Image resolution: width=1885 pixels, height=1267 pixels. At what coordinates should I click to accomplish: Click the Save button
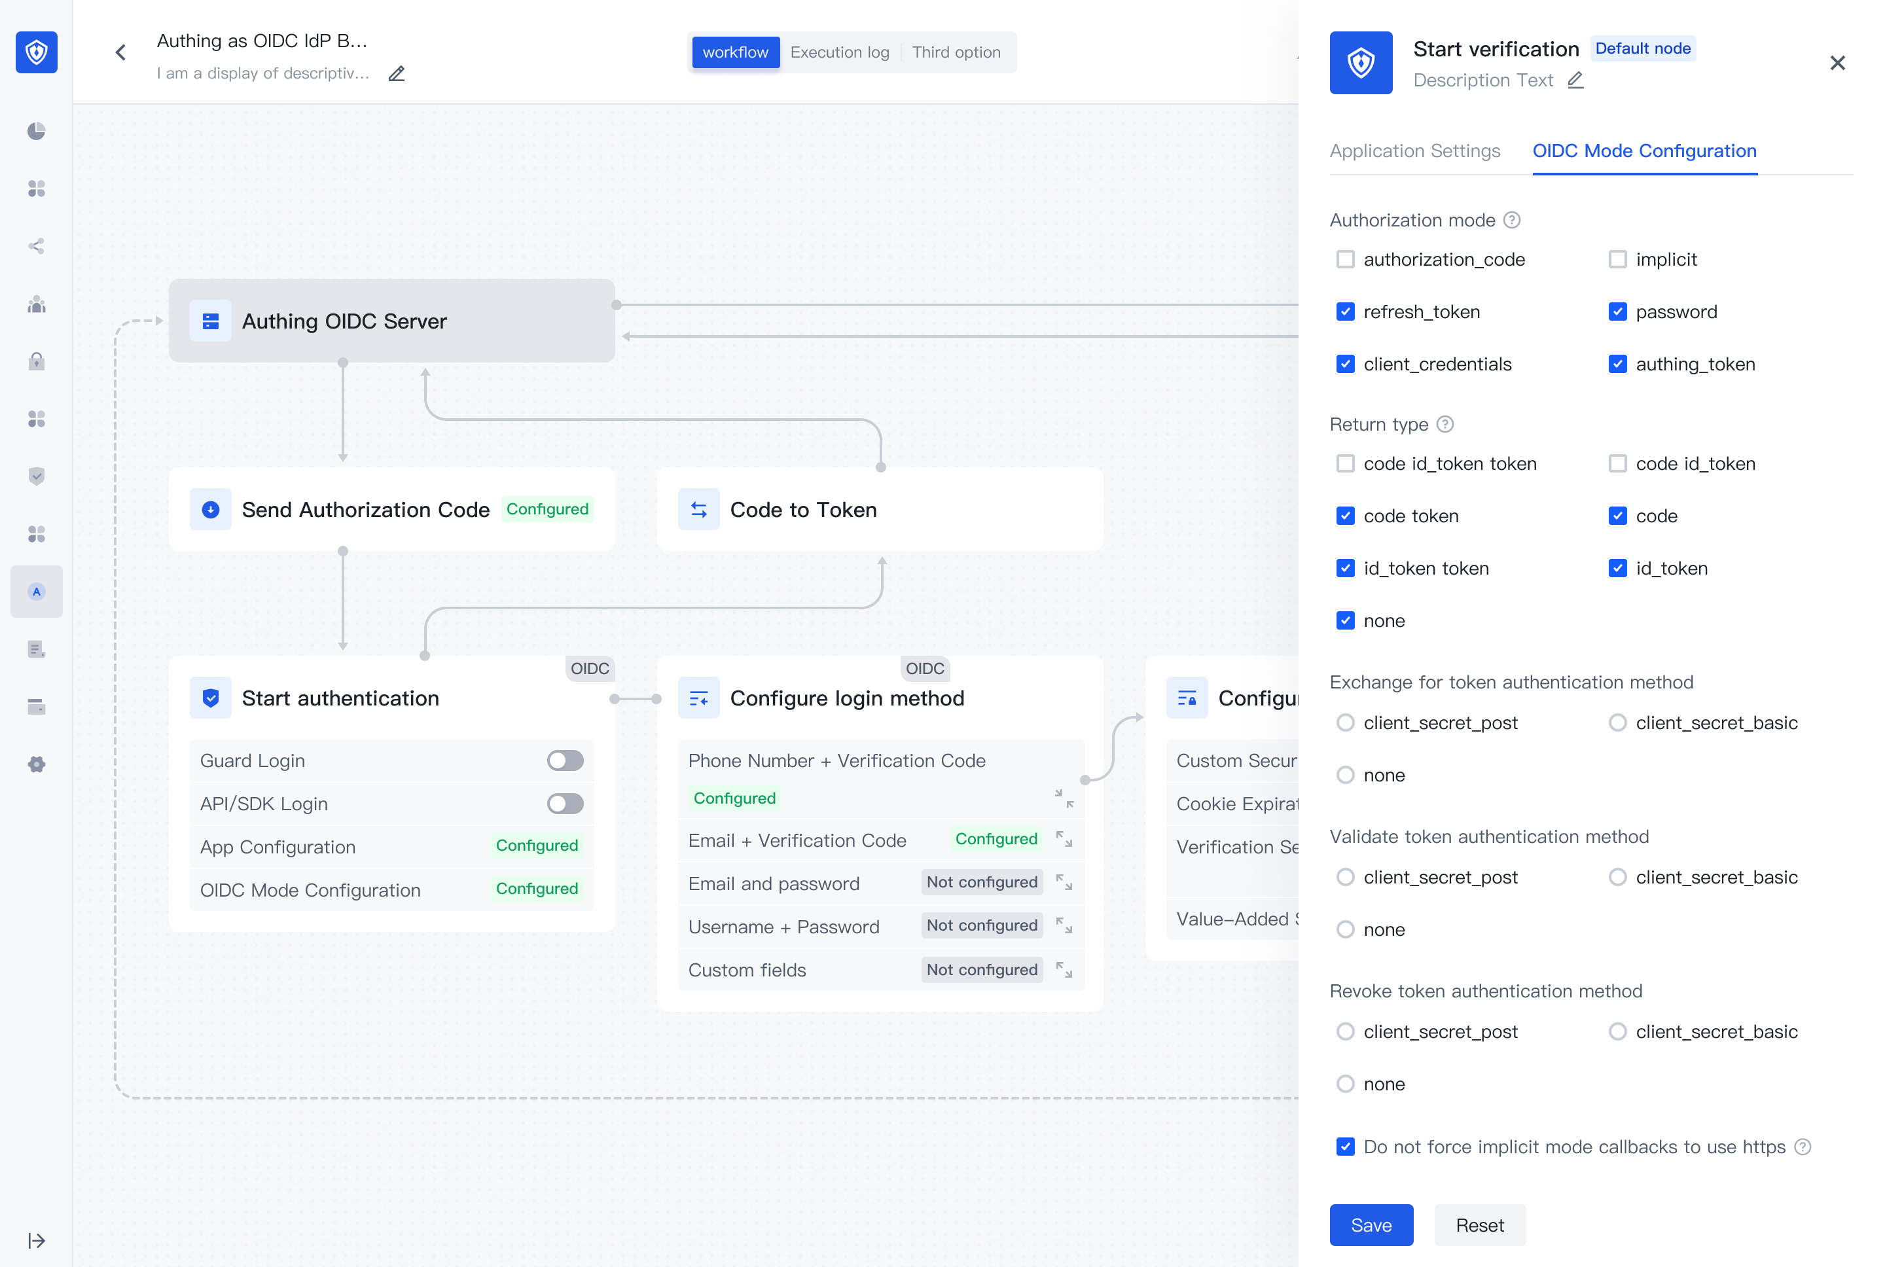(1371, 1225)
